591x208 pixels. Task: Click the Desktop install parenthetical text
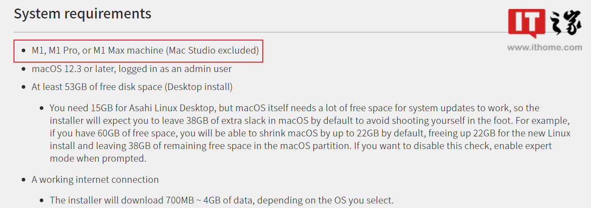pos(199,86)
